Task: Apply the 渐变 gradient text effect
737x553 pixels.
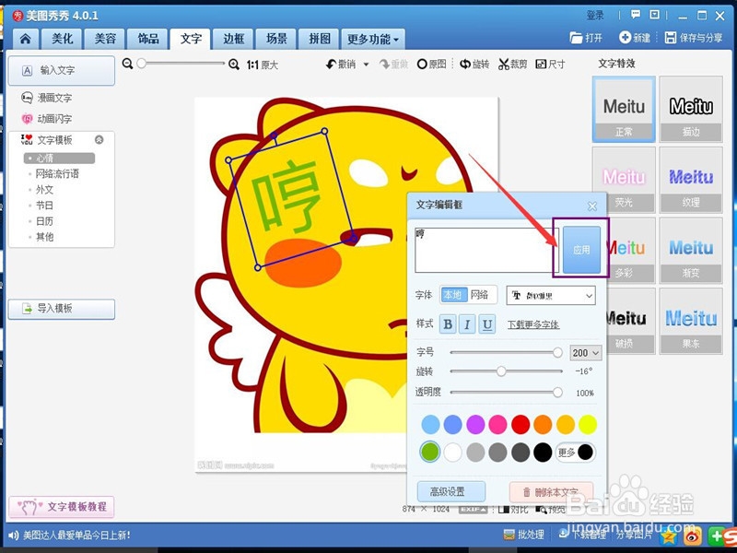Action: [x=691, y=250]
